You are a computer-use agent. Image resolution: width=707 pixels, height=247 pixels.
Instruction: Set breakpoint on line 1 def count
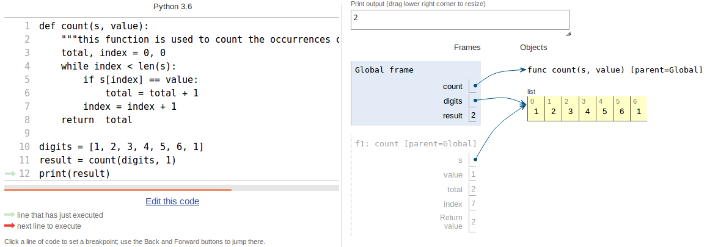coord(93,26)
